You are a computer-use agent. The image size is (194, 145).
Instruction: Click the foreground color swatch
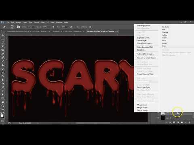pyautogui.click(x=2, y=116)
